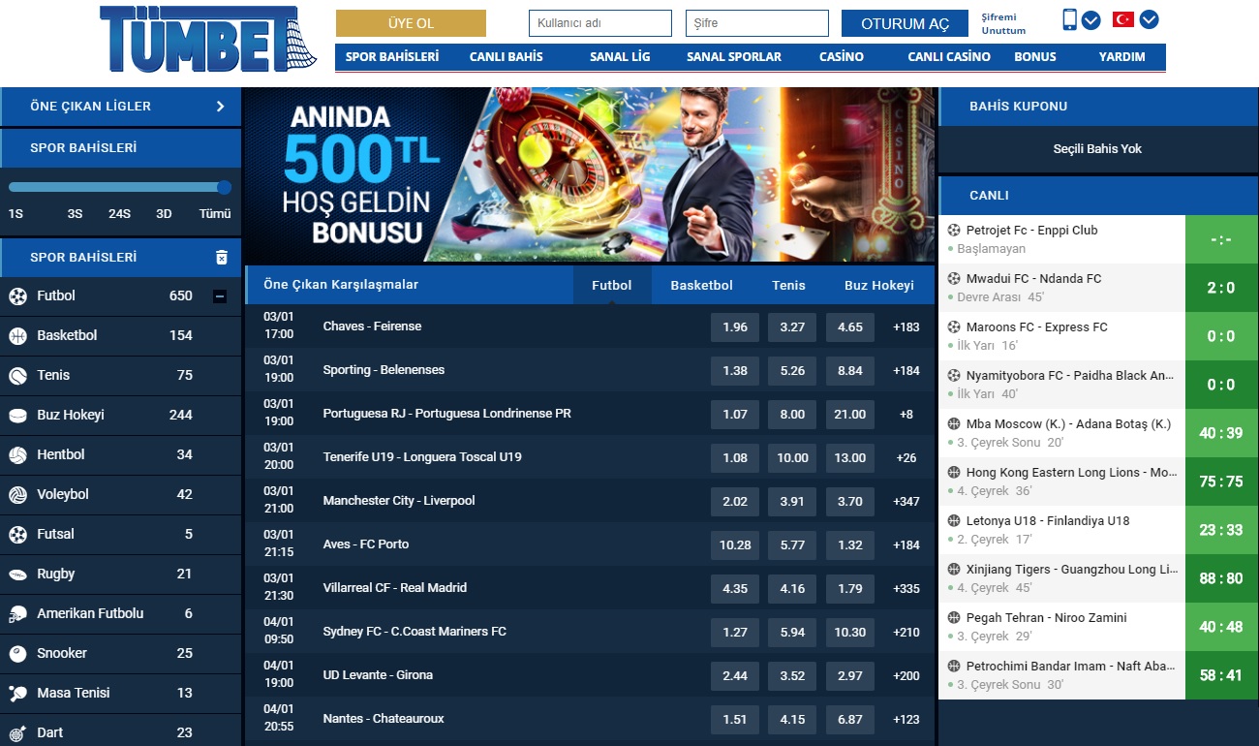The width and height of the screenshot is (1259, 746).
Task: Click the Futbol soccer ball icon in sidebar
Action: tap(17, 296)
